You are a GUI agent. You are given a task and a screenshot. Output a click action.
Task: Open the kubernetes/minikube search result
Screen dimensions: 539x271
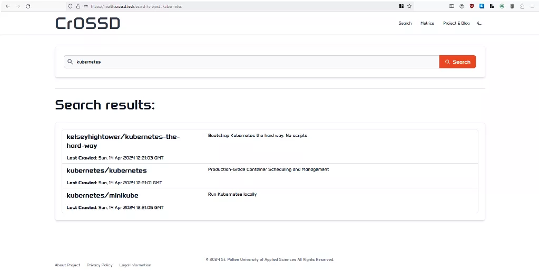tap(102, 195)
